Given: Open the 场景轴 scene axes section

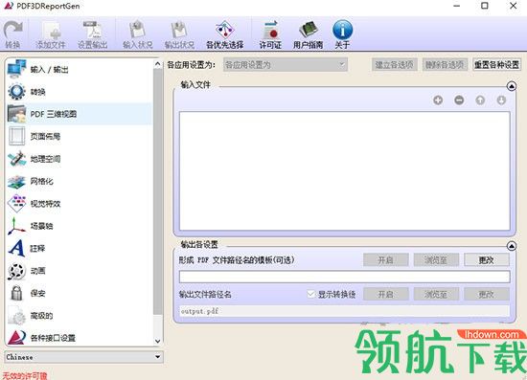Looking at the screenshot, I should click(x=80, y=226).
